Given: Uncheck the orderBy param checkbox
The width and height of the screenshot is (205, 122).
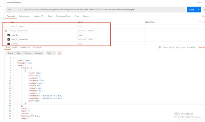Looking at the screenshot, I should 9,35.
